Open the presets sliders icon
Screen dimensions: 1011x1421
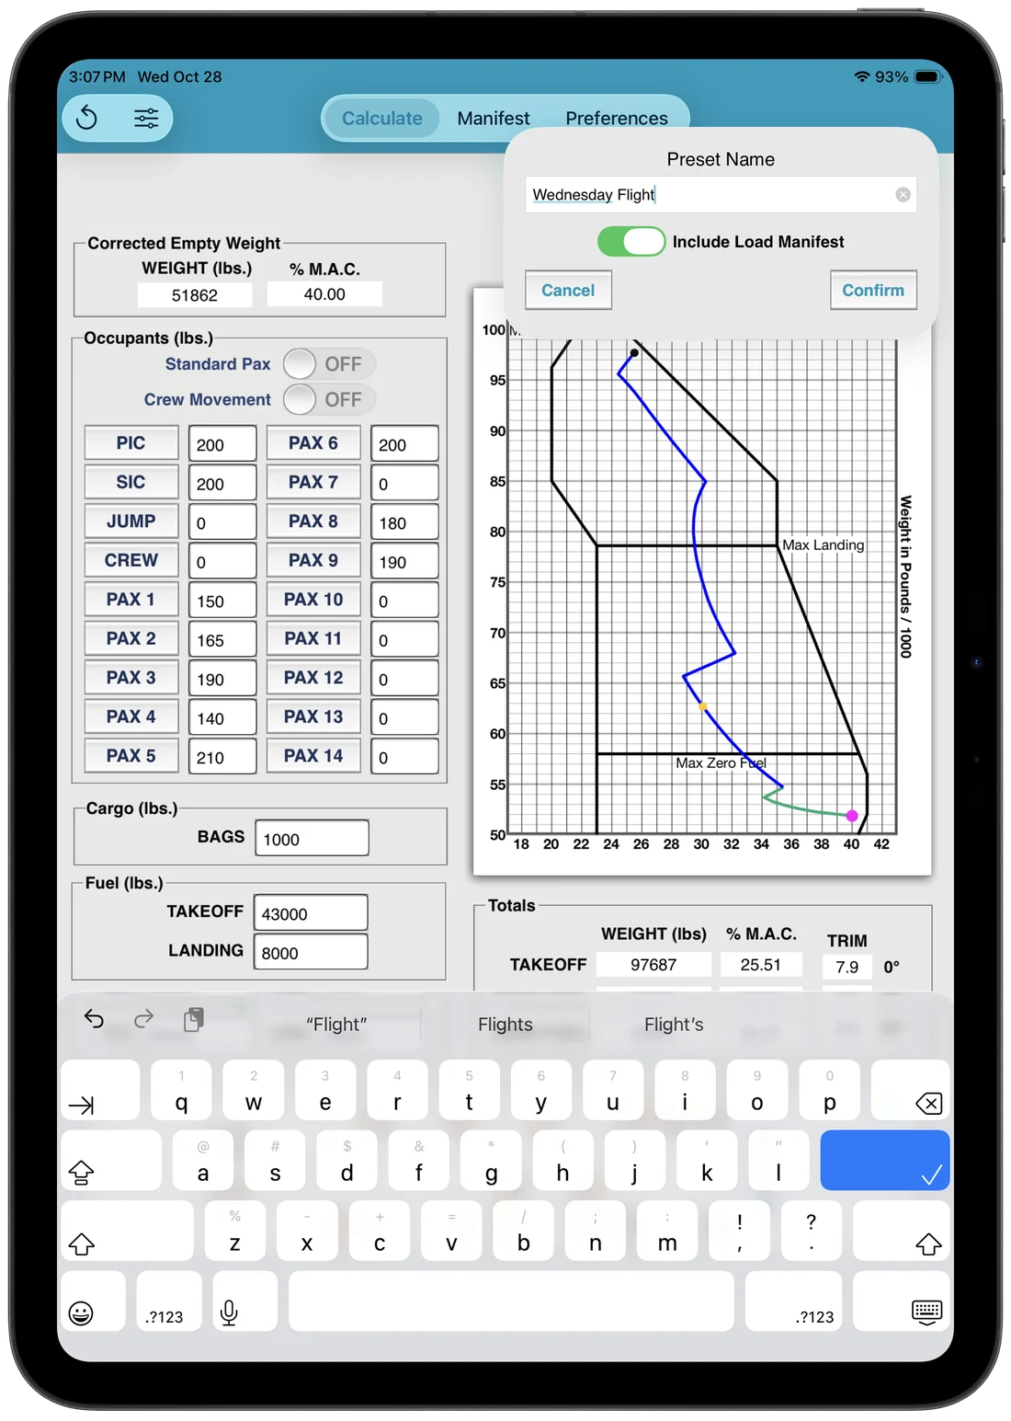146,118
